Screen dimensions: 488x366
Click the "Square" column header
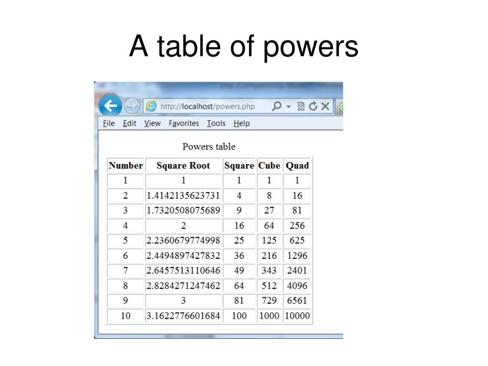[239, 165]
